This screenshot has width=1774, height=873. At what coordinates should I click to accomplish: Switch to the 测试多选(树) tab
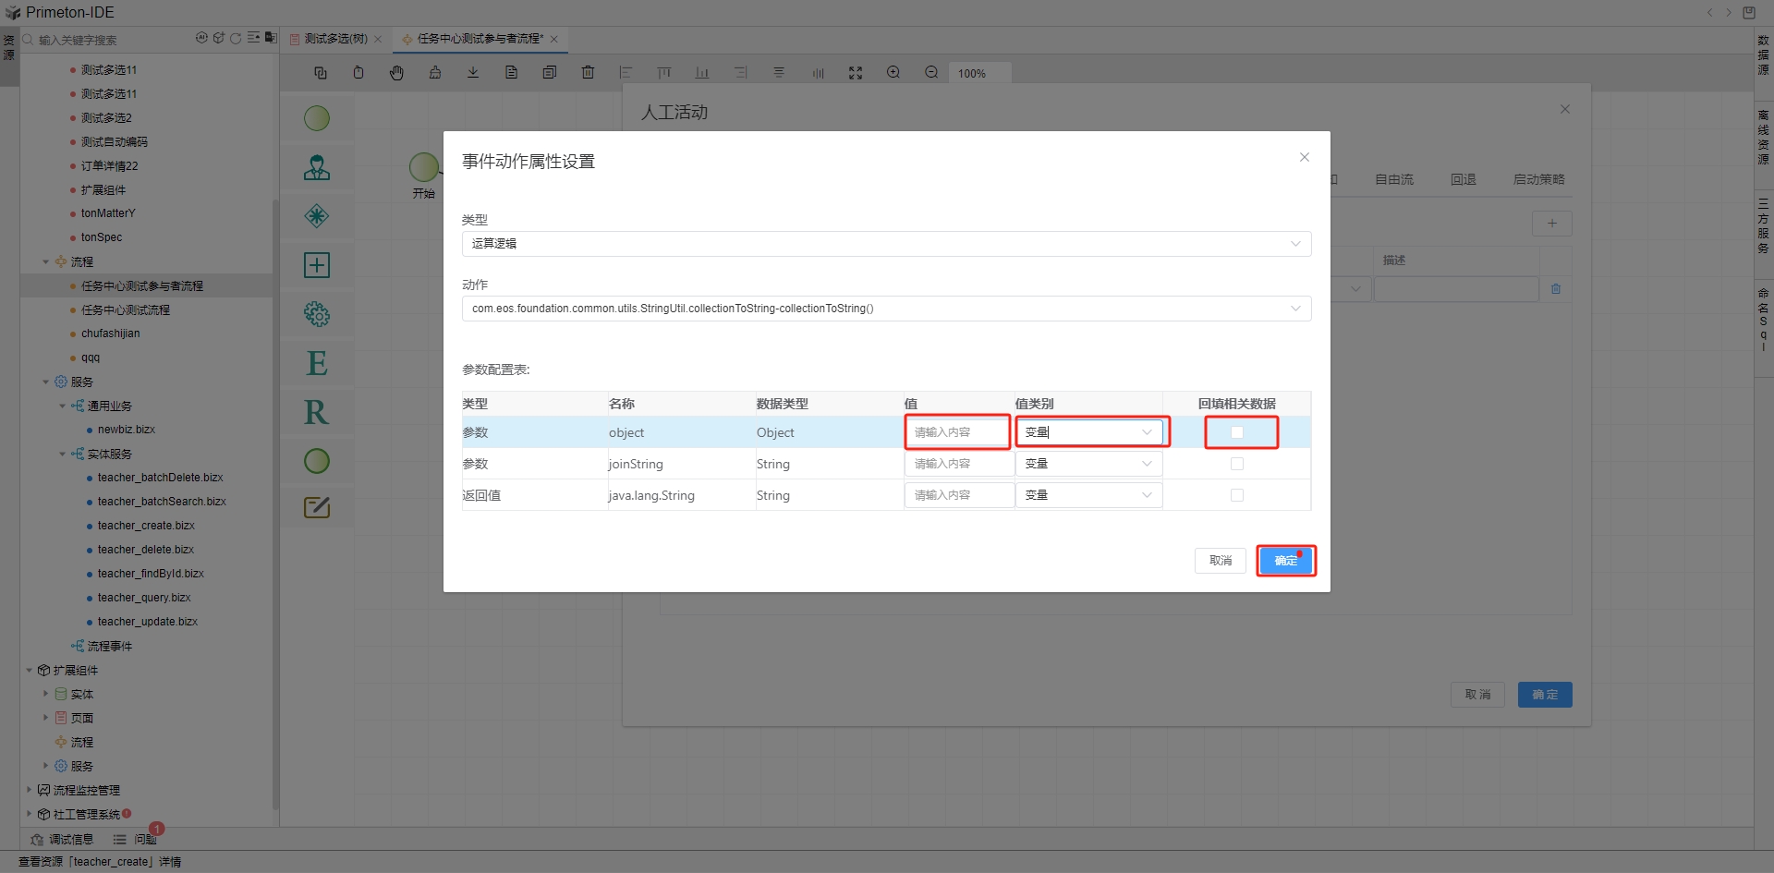[335, 39]
